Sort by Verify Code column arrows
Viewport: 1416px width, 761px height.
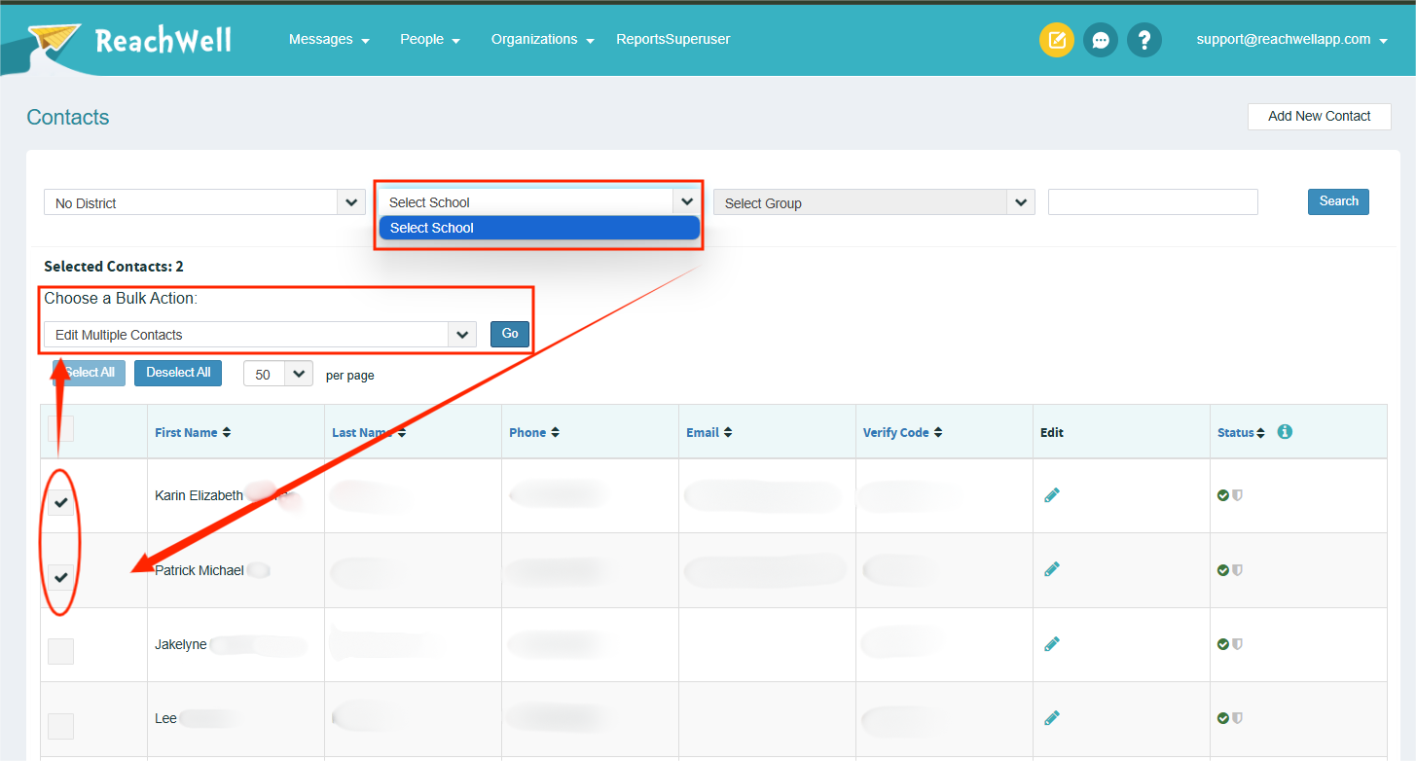[938, 433]
